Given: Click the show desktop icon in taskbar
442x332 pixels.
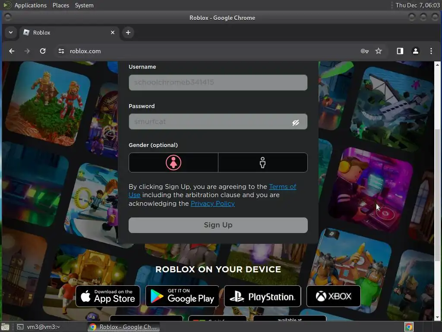Looking at the screenshot, I should pos(5,327).
